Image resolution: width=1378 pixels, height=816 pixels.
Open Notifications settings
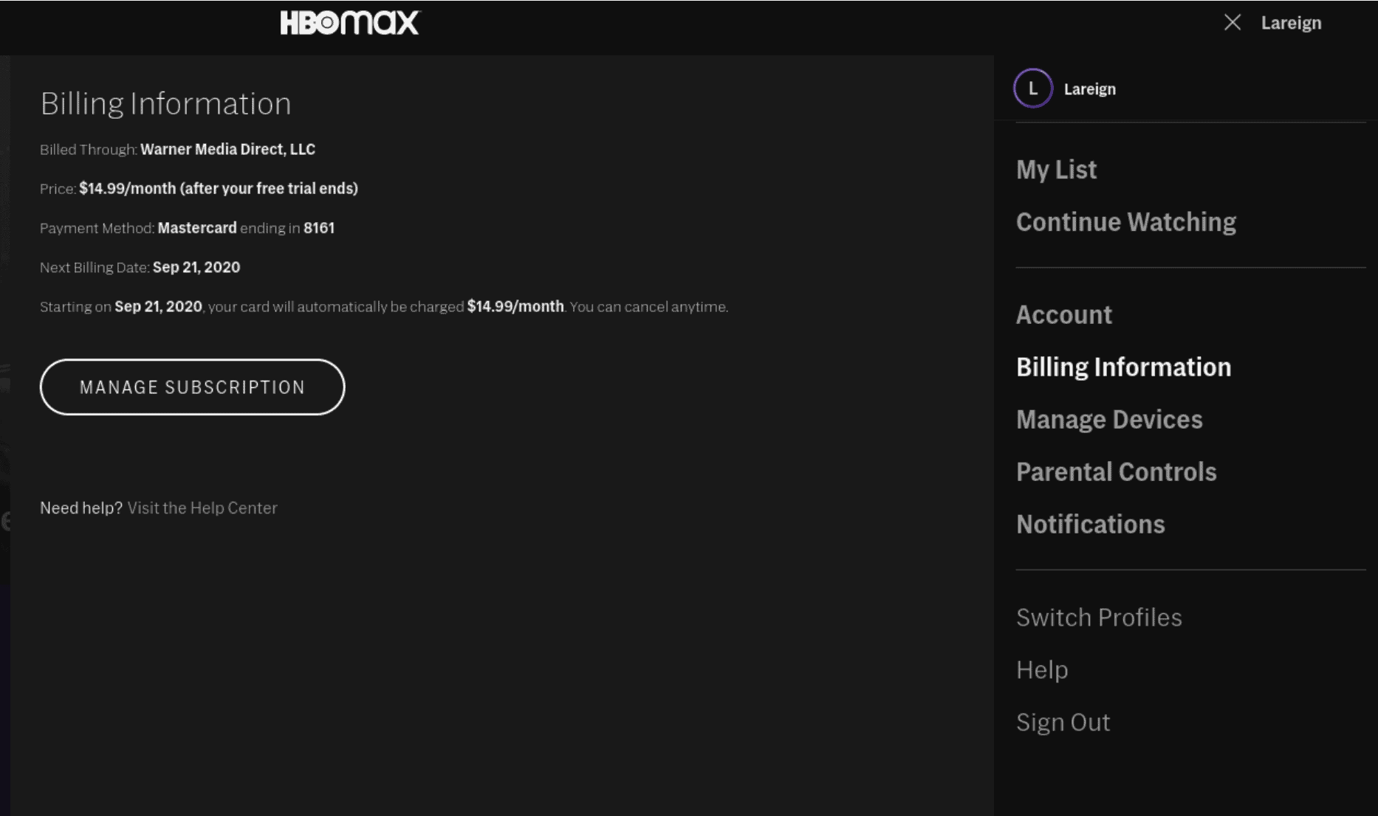(1090, 525)
